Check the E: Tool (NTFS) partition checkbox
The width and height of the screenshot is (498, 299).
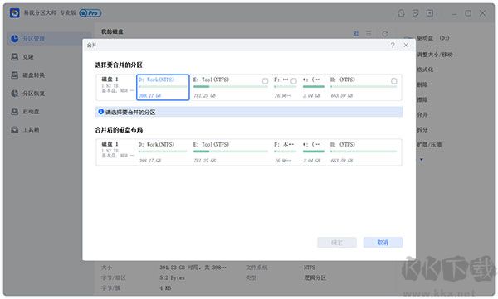click(x=266, y=81)
